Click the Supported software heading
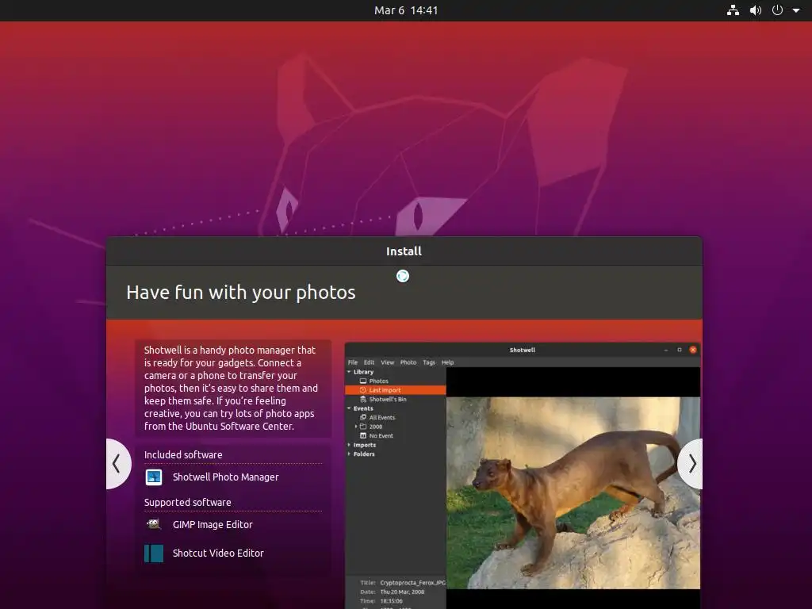812x609 pixels. (187, 502)
